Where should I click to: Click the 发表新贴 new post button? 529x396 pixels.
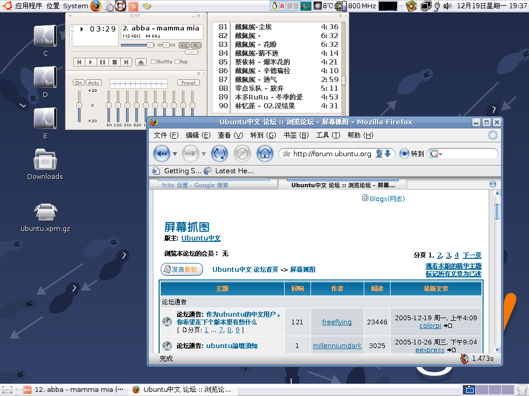click(x=181, y=269)
